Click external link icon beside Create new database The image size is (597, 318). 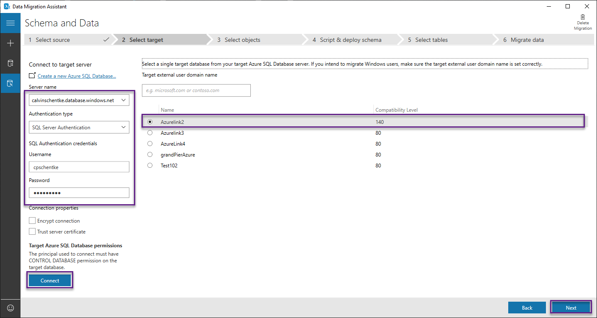point(32,75)
